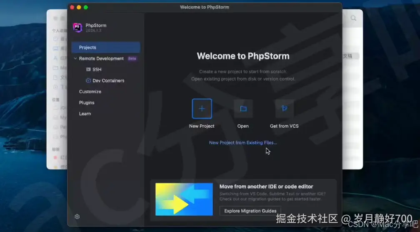Click the Get from VCS label

click(284, 126)
